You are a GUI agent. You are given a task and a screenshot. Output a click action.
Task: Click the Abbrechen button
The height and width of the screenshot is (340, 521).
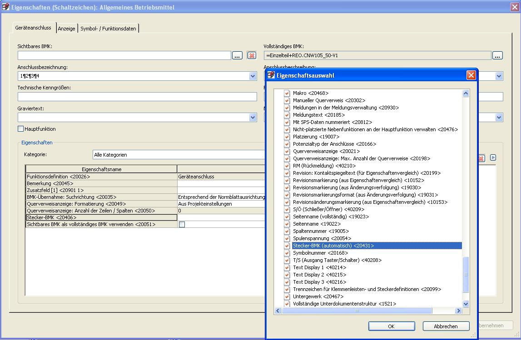point(446,326)
